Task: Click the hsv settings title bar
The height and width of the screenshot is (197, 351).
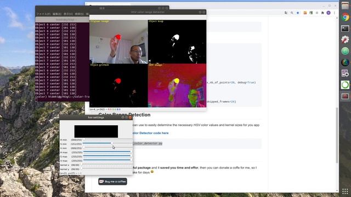Action: pos(96,118)
